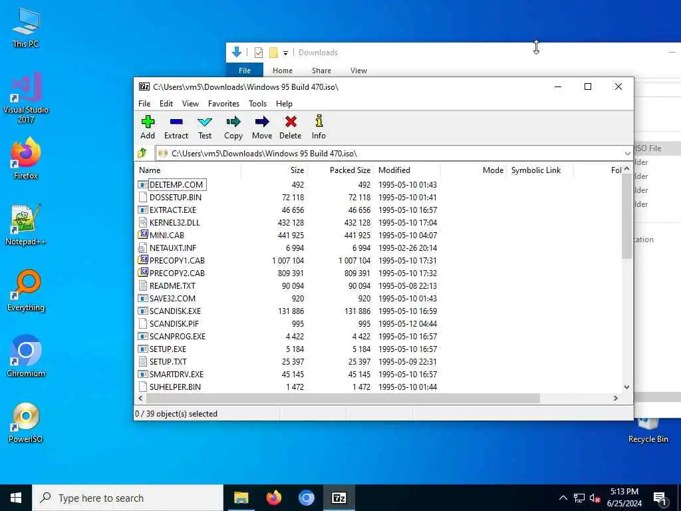Image resolution: width=681 pixels, height=511 pixels.
Task: Click the Move toolbar icon
Action: [x=262, y=127]
